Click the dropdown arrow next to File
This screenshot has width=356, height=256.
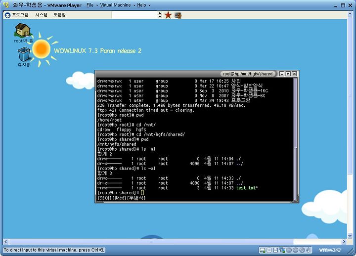(x=97, y=5)
